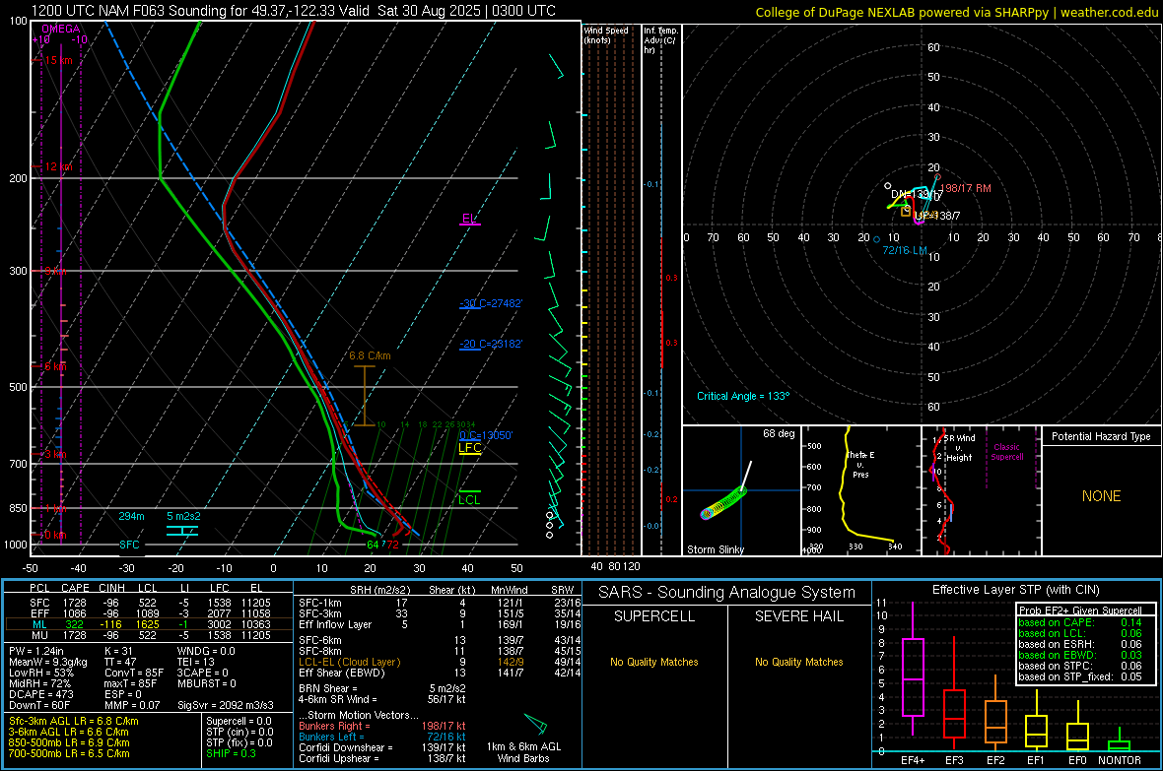Screen dimensions: 1163x771
Task: Click the '15 km' height marker
Action: tap(58, 60)
